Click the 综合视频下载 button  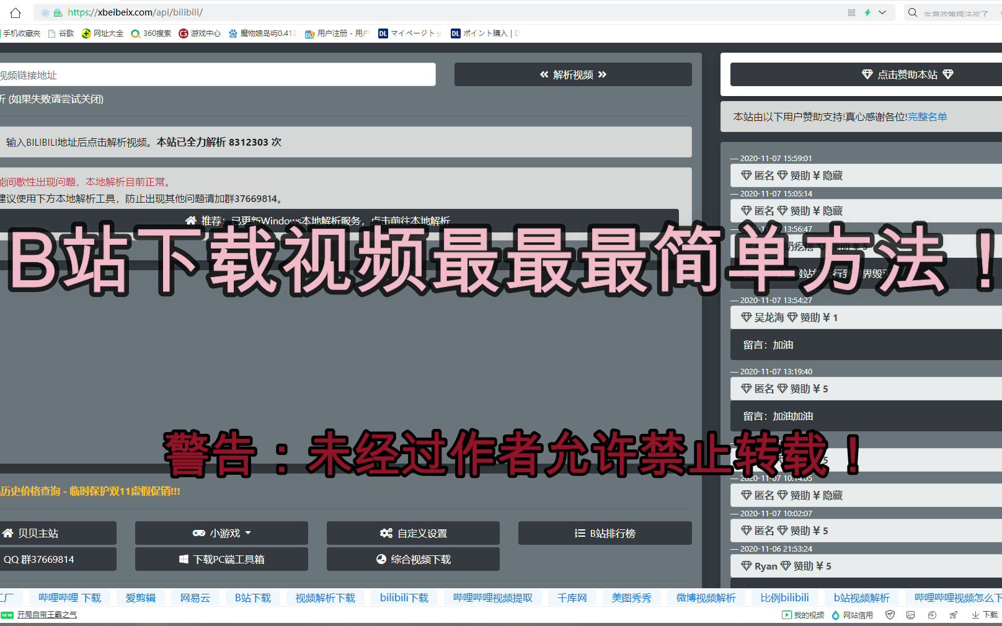[x=413, y=559]
